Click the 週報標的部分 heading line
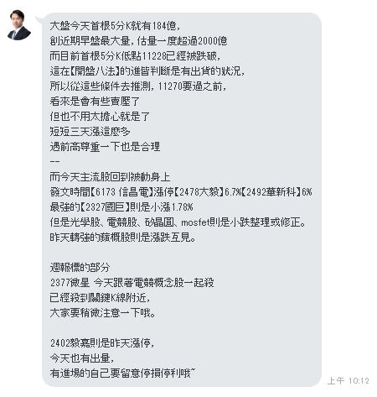This screenshot has width=377, height=397. [x=80, y=268]
